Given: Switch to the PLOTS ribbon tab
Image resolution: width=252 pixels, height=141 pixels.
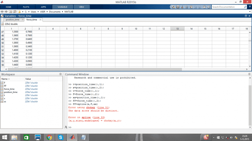Looking at the screenshot, I should [26, 7].
